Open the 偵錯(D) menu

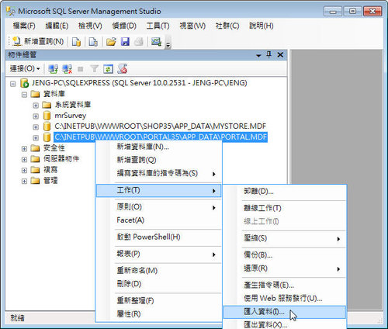(x=124, y=26)
